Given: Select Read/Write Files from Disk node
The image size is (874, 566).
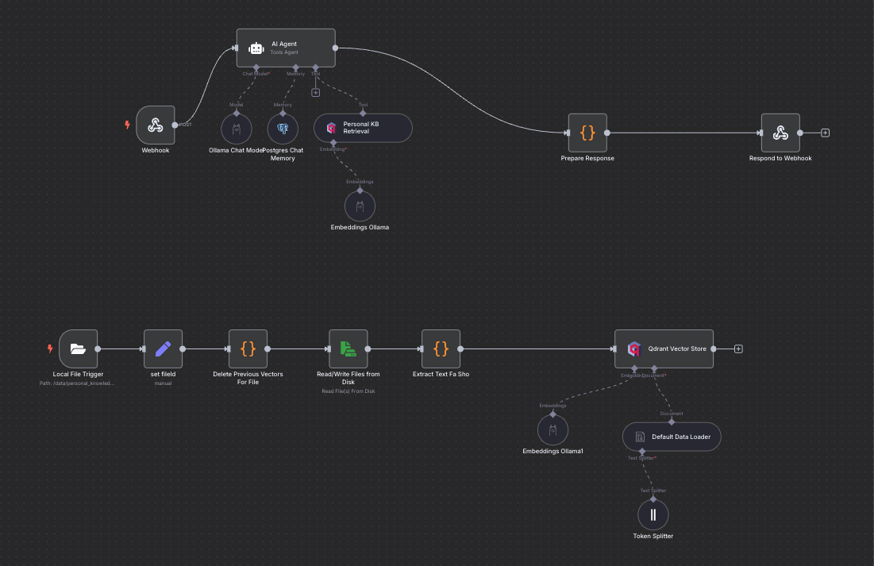Looking at the screenshot, I should coord(348,349).
